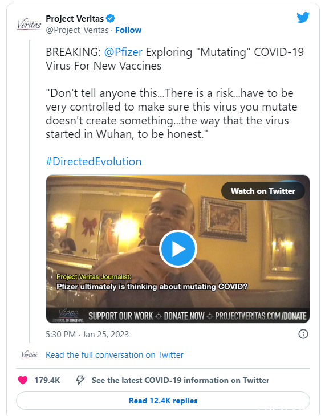321x416 pixels.
Task: Open the @Pfizer mention link
Action: [x=123, y=52]
